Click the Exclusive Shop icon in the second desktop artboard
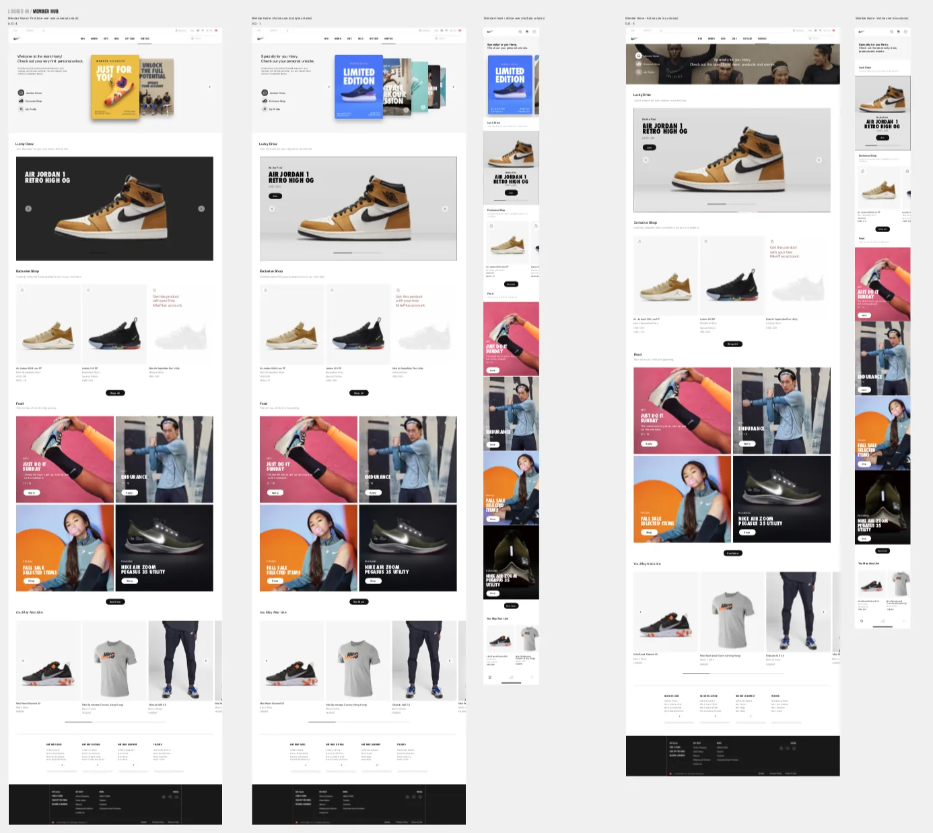This screenshot has width=933, height=833. point(265,101)
